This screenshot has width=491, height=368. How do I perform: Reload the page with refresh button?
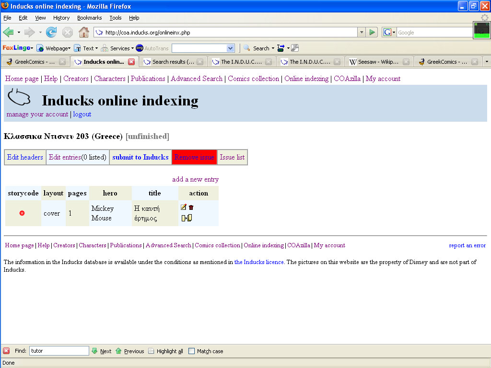point(51,32)
